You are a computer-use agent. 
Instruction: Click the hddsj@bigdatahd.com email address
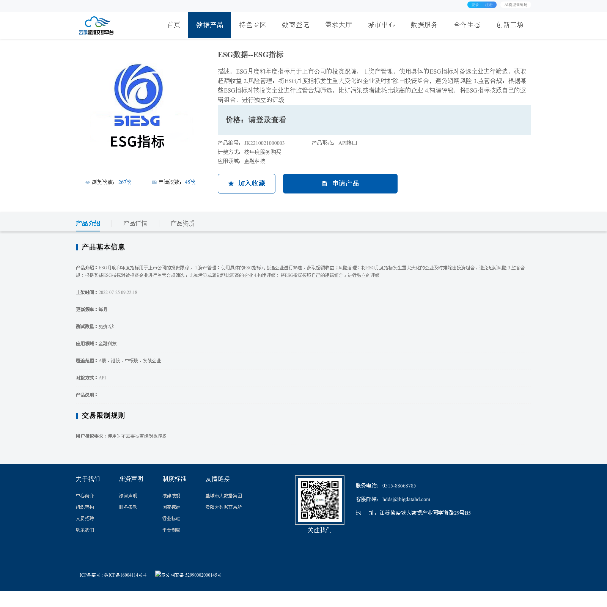(406, 499)
